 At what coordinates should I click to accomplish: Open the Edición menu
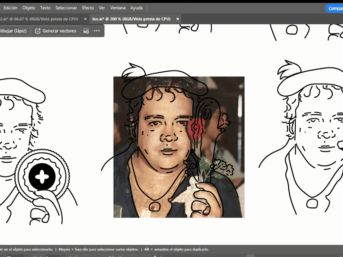[10, 8]
